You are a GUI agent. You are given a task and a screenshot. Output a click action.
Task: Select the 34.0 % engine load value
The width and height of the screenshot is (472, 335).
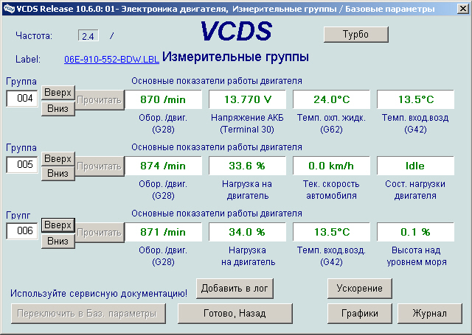pos(248,232)
